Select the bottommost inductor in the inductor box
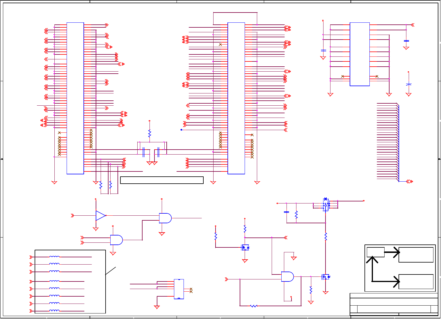Screen dimensions: 441x319 54,311
